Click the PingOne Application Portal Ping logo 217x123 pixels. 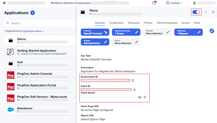pos(11,87)
